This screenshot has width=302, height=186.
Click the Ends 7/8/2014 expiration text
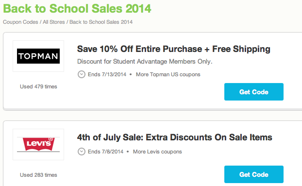(105, 152)
